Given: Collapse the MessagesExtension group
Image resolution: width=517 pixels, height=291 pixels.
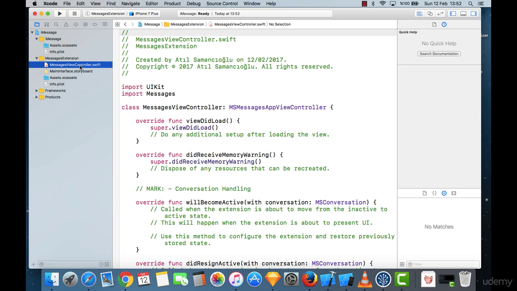Looking at the screenshot, I should [x=37, y=58].
